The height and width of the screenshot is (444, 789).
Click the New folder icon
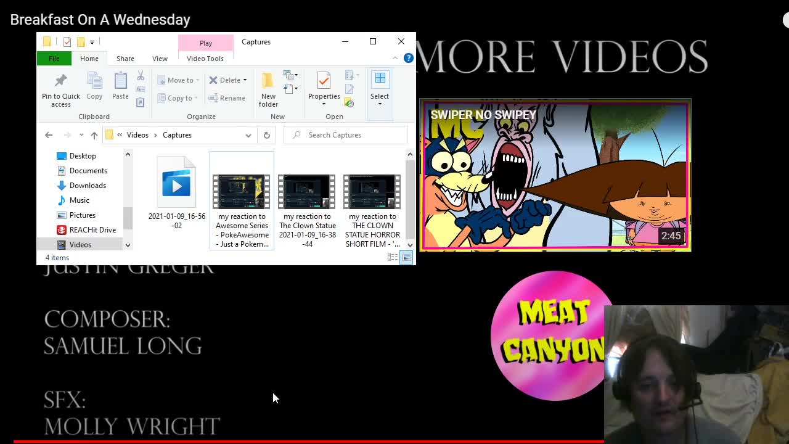point(268,80)
